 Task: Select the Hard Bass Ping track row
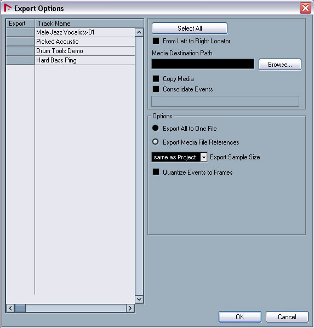point(85,60)
